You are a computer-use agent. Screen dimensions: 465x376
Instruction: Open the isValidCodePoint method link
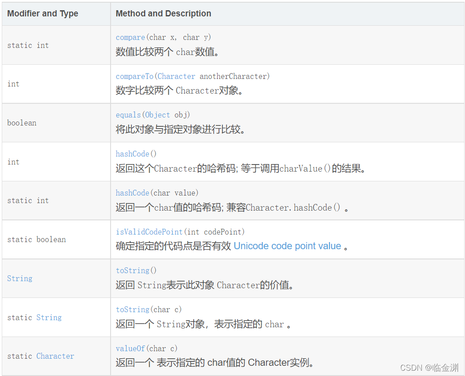click(149, 232)
